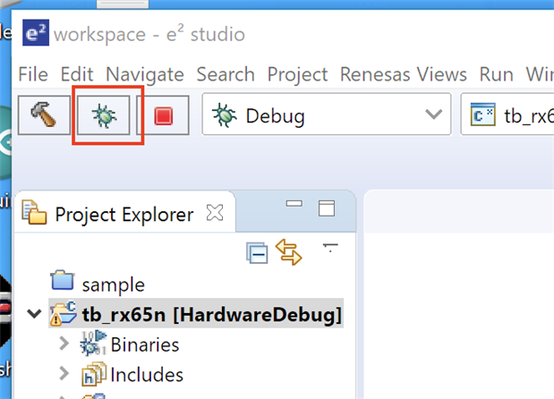Maximize the Project Explorer view
554x399 pixels.
[x=327, y=208]
